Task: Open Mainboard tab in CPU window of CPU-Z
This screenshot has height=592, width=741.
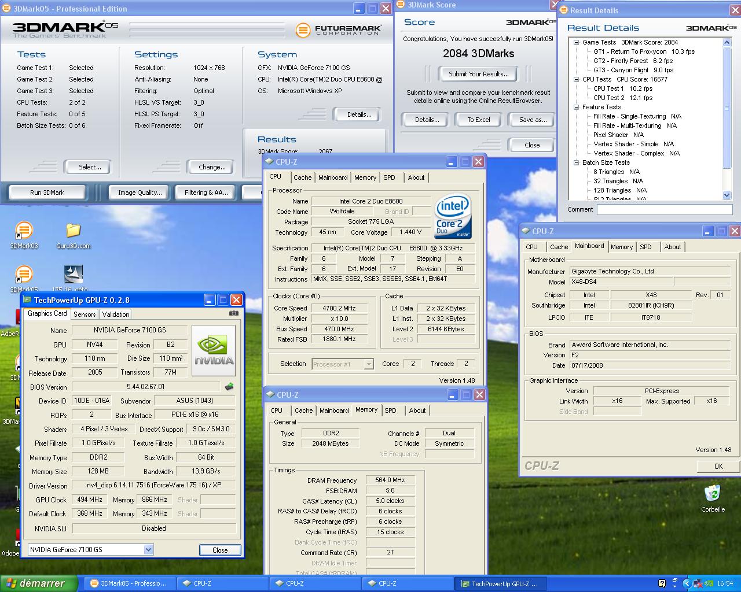Action: pos(333,177)
